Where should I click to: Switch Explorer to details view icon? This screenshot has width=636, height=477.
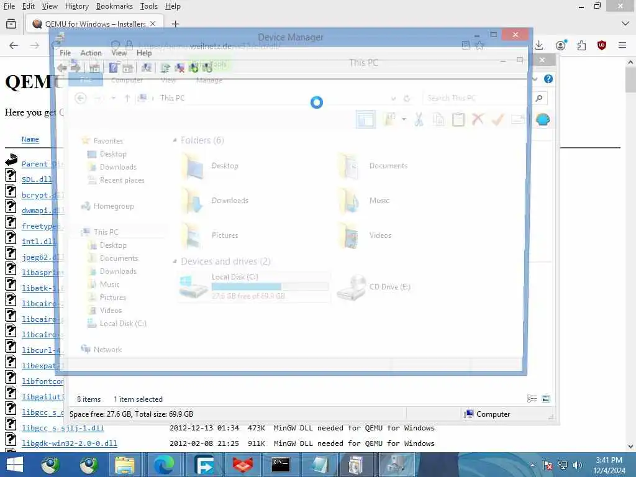click(532, 399)
